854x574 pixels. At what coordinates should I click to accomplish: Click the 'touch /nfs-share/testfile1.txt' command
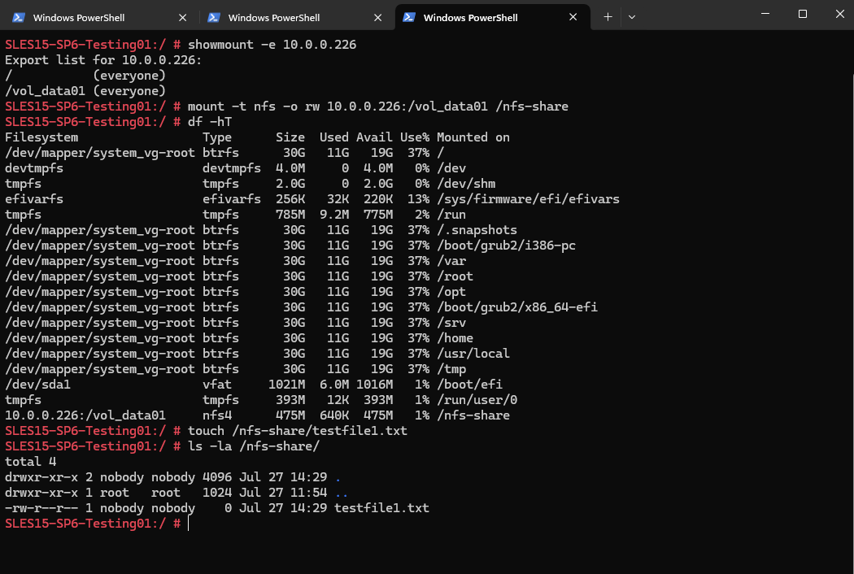tap(298, 431)
